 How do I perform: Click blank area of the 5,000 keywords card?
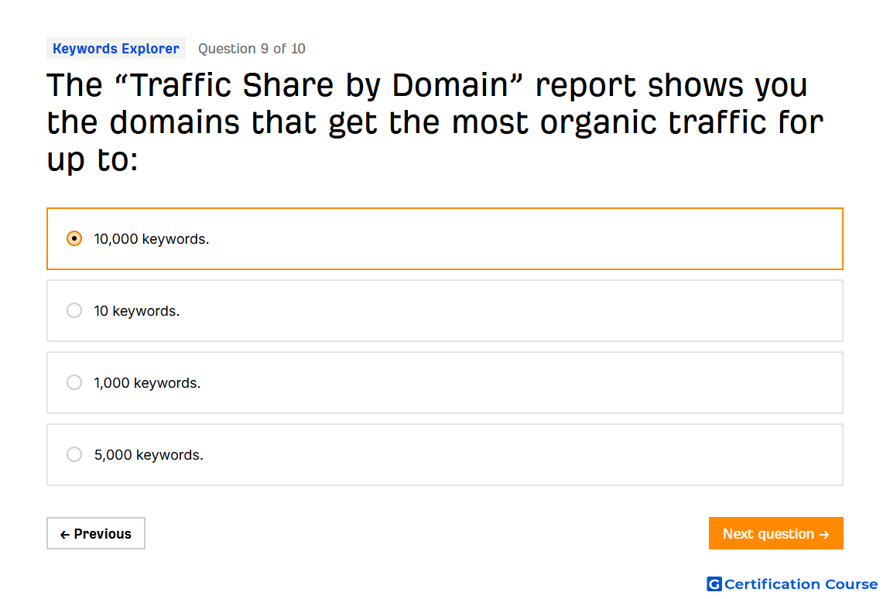point(511,455)
